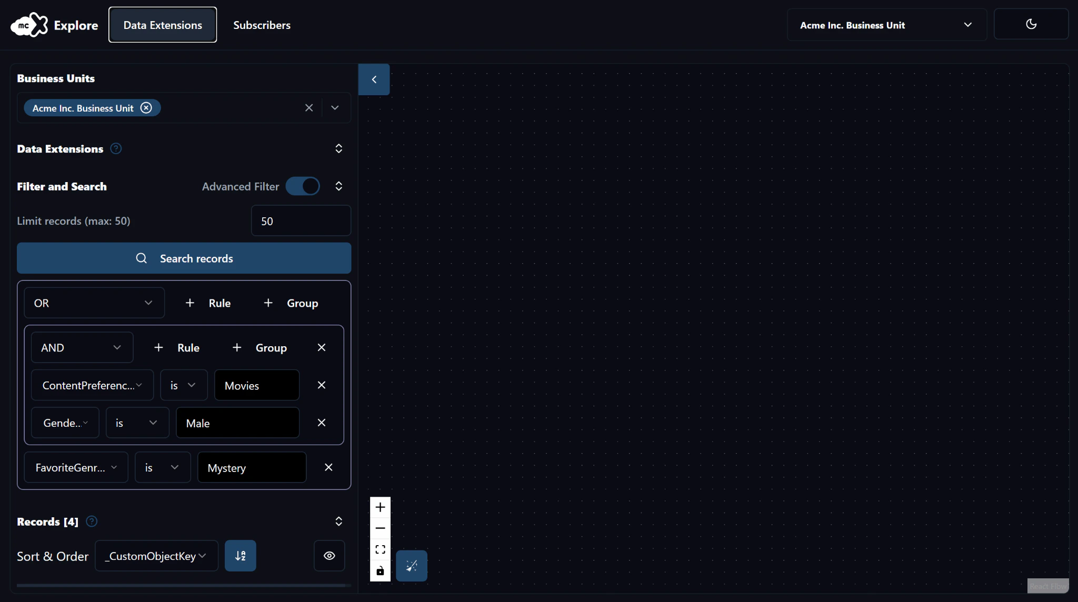Click the limit records input field
This screenshot has height=602, width=1078.
click(x=301, y=221)
